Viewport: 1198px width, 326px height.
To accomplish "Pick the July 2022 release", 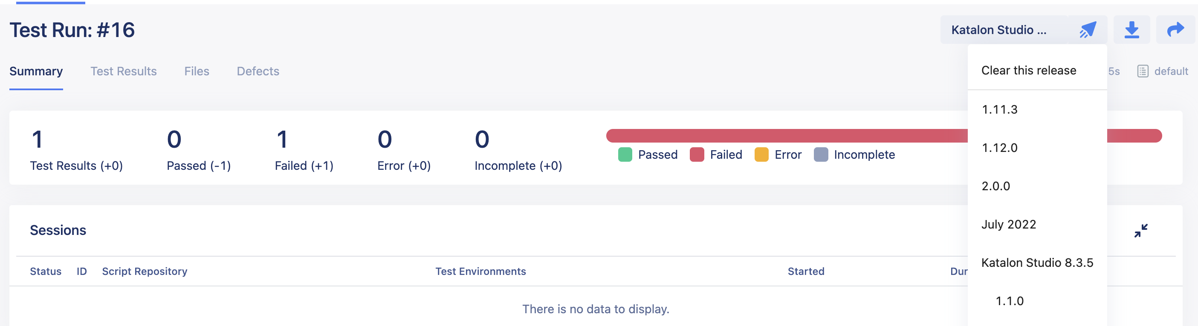I will pos(1009,224).
